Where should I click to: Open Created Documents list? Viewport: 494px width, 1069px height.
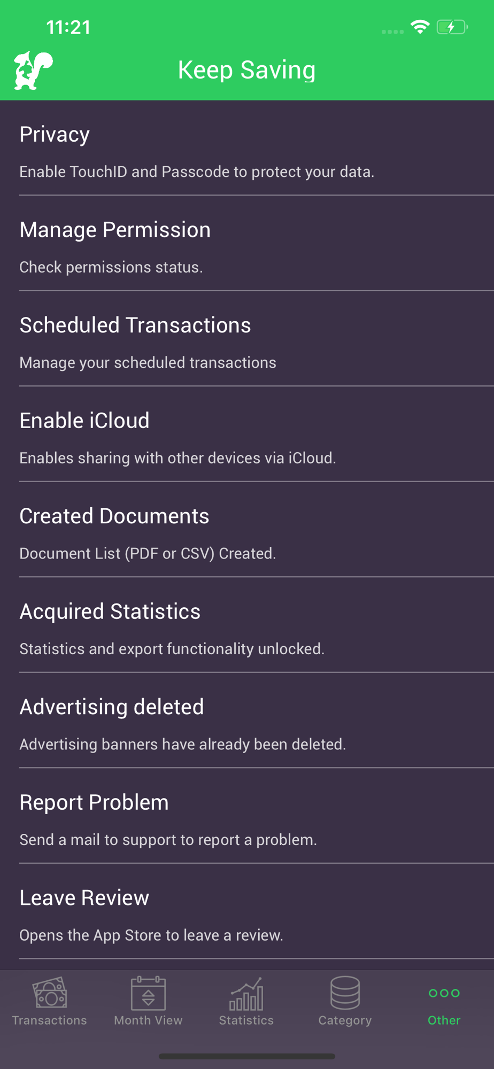247,530
